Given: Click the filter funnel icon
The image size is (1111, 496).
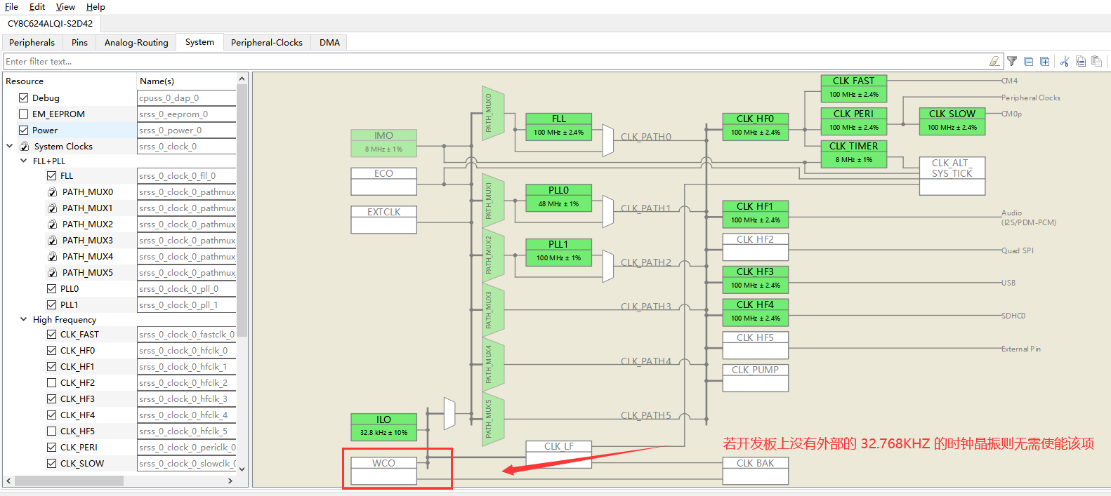Looking at the screenshot, I should click(1012, 62).
